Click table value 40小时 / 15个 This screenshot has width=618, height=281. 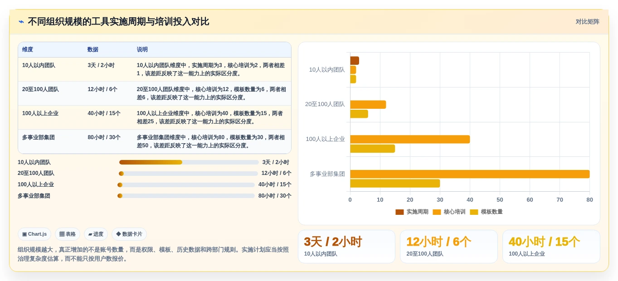pyautogui.click(x=104, y=113)
